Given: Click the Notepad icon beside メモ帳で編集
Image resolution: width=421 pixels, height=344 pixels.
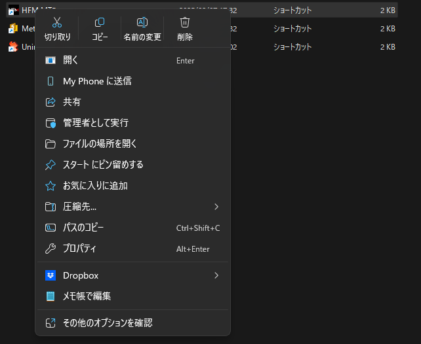Looking at the screenshot, I should pos(50,296).
